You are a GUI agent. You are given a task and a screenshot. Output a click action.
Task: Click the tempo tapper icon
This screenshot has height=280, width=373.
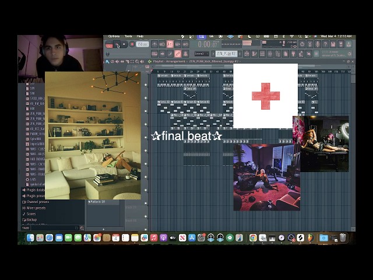click(301, 54)
